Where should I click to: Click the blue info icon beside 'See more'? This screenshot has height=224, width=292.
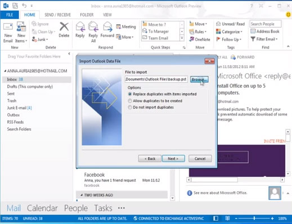coord(190,193)
